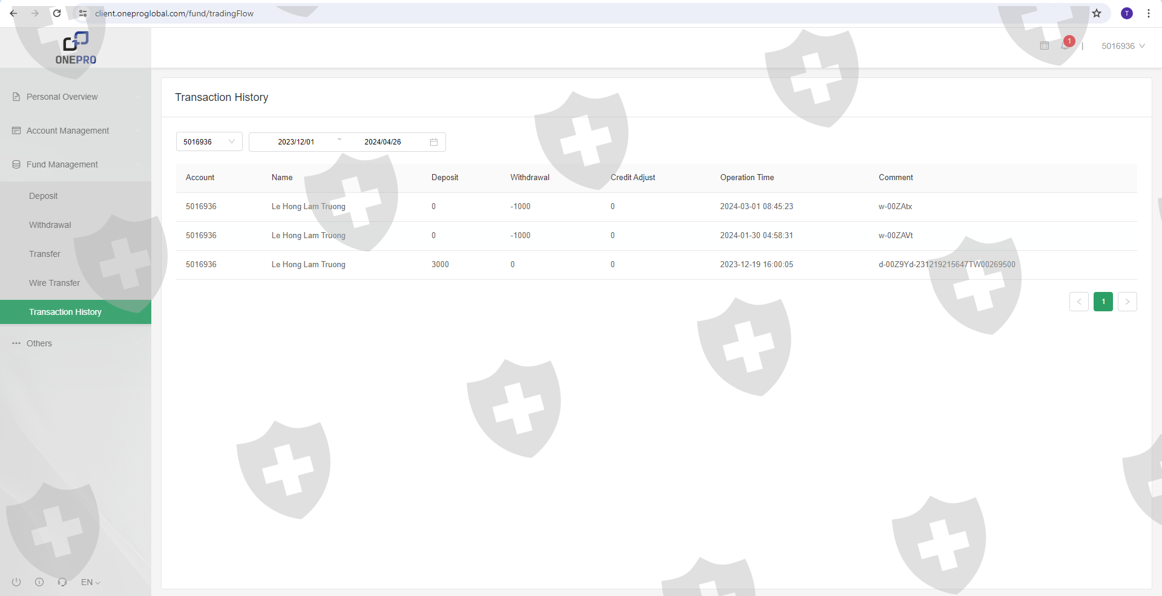This screenshot has height=596, width=1162.
Task: Click the power logout icon
Action: click(16, 582)
